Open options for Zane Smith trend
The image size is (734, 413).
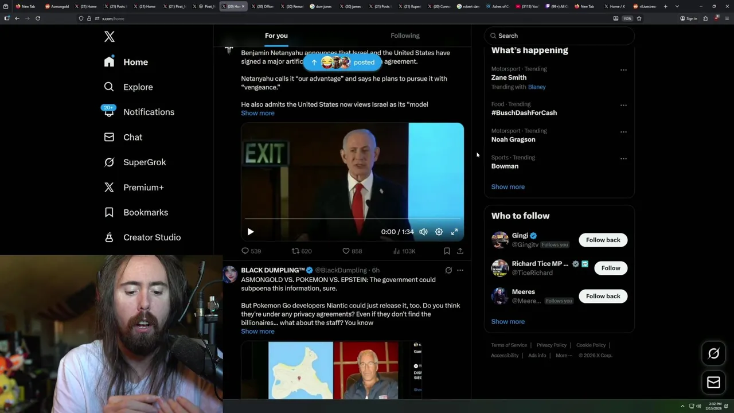point(623,70)
